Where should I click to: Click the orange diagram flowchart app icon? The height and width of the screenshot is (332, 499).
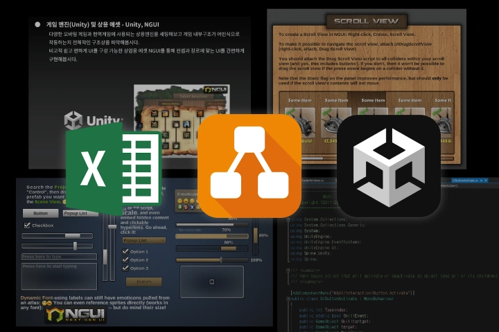coord(249,166)
